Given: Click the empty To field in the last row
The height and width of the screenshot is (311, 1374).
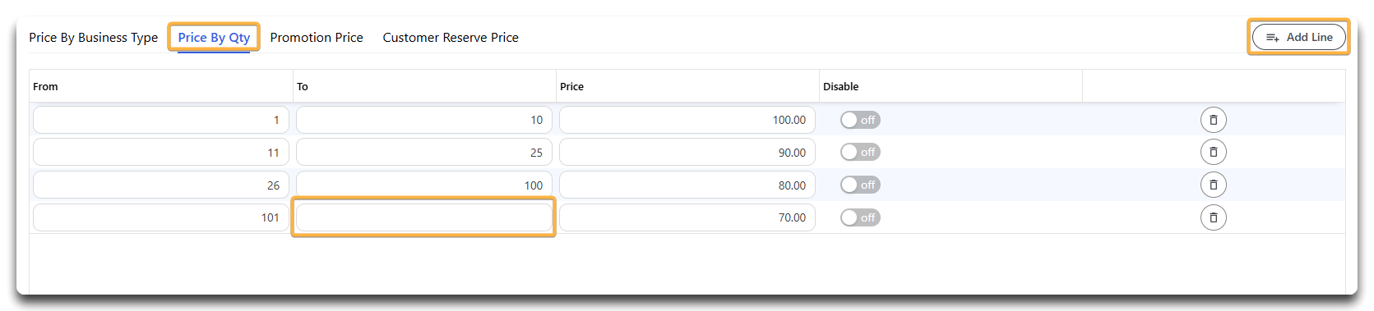Looking at the screenshot, I should point(423,217).
